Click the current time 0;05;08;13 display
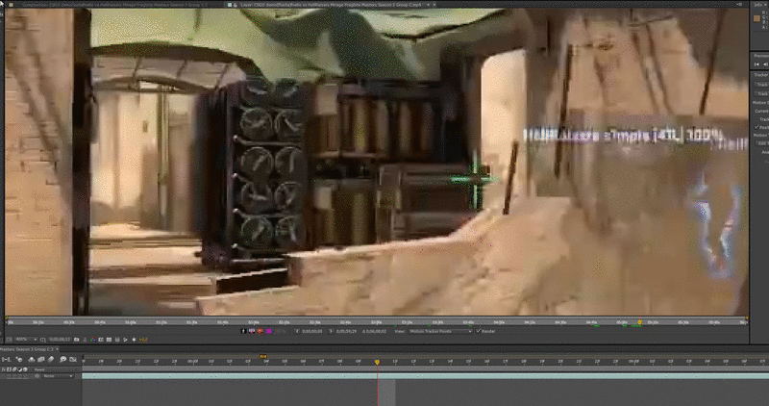This screenshot has height=406, width=769. coord(60,340)
